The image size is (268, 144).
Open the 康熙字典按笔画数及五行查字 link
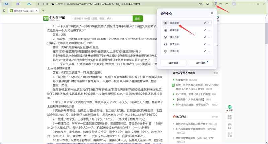coord(192,124)
